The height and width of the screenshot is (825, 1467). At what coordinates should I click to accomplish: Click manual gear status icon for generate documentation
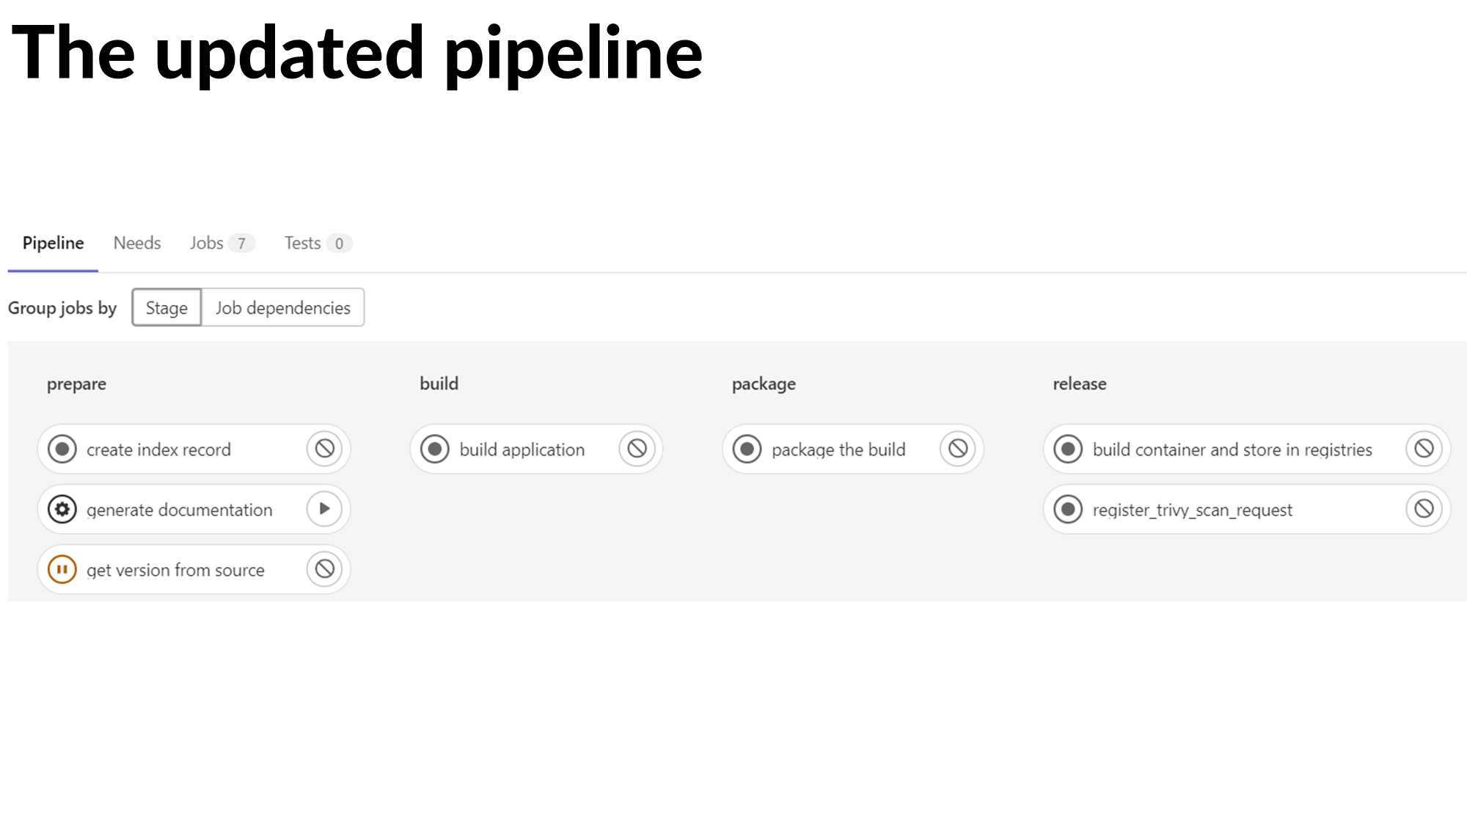point(62,509)
